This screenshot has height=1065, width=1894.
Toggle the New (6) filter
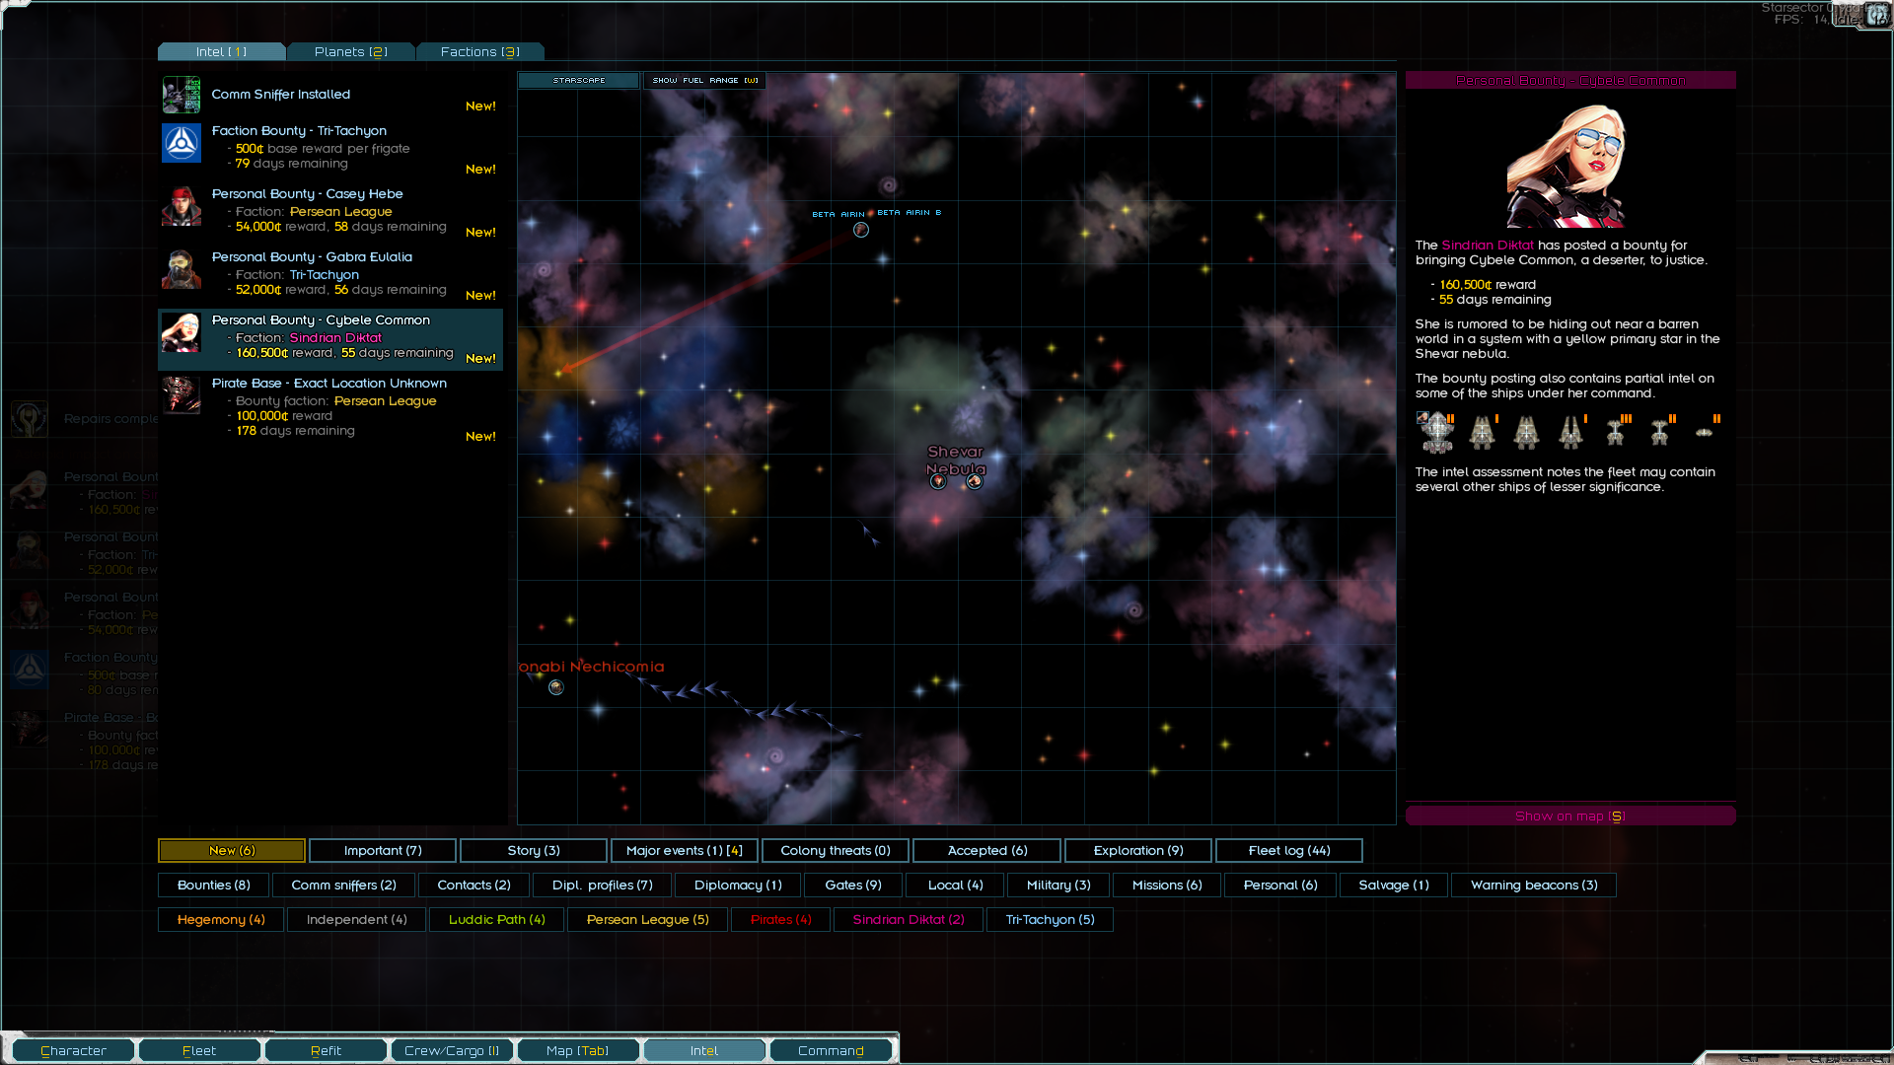point(232,850)
